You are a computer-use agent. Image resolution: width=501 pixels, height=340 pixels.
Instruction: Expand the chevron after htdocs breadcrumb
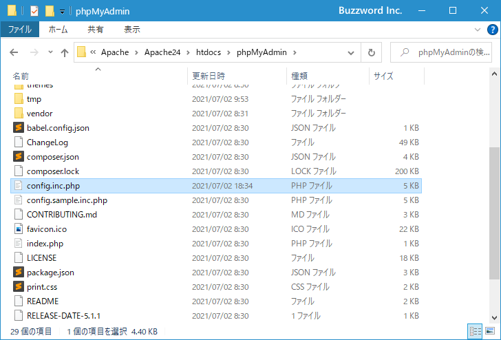click(228, 52)
